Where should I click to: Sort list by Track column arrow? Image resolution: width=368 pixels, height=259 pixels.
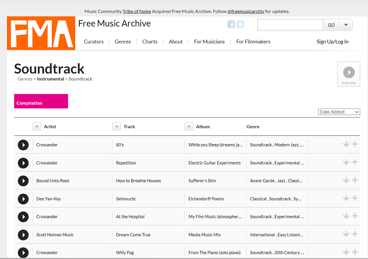tap(117, 126)
